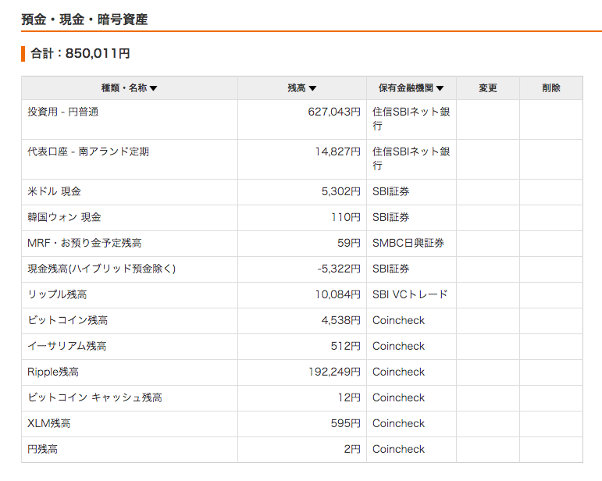Select the リップル残高 row name
This screenshot has width=602, height=481.
(x=57, y=294)
